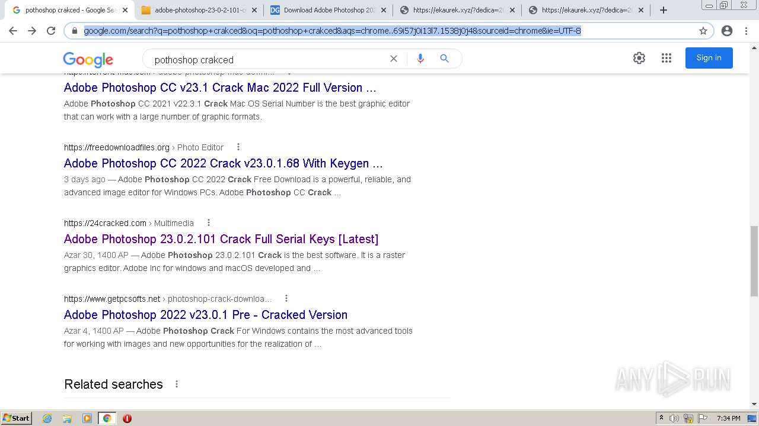Screen dimensions: 759x426
Task: Open Google quick settings gear
Action: pos(639,58)
